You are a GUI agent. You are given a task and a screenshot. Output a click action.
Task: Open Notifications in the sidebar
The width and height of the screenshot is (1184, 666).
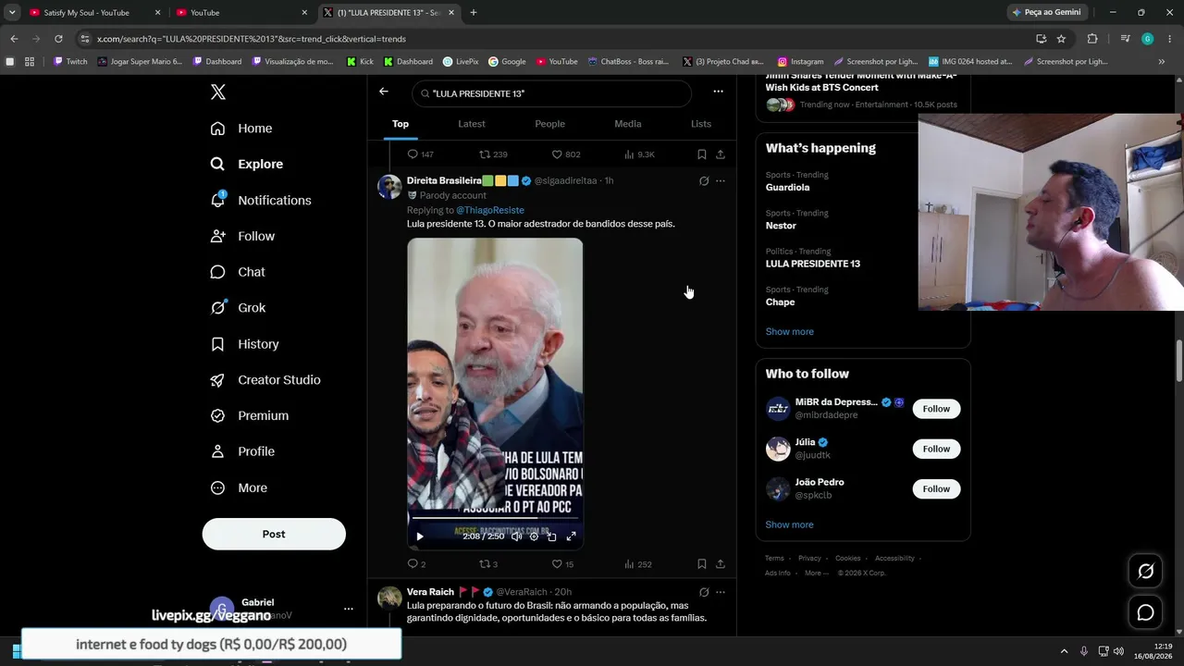click(x=261, y=200)
